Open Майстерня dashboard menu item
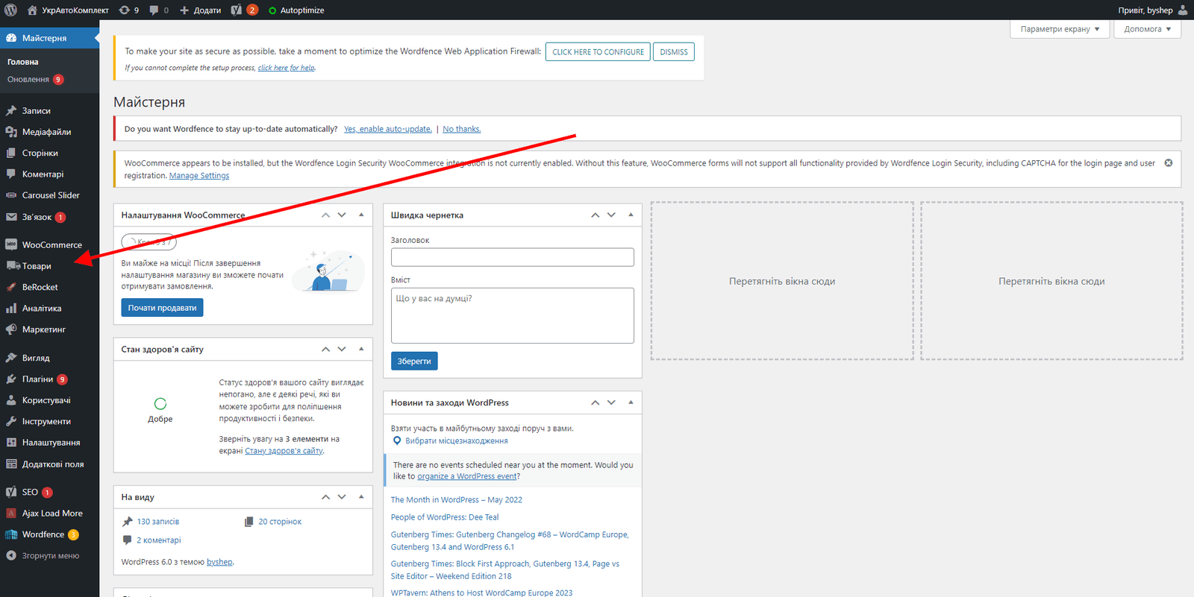Screen dimensions: 1194x597 [x=49, y=38]
